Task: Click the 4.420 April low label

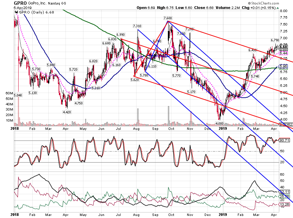Action: coord(67,112)
